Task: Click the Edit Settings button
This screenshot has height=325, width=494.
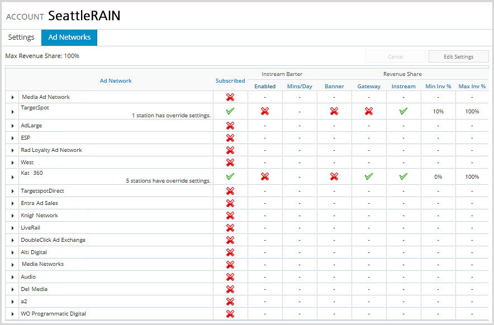Action: click(458, 56)
